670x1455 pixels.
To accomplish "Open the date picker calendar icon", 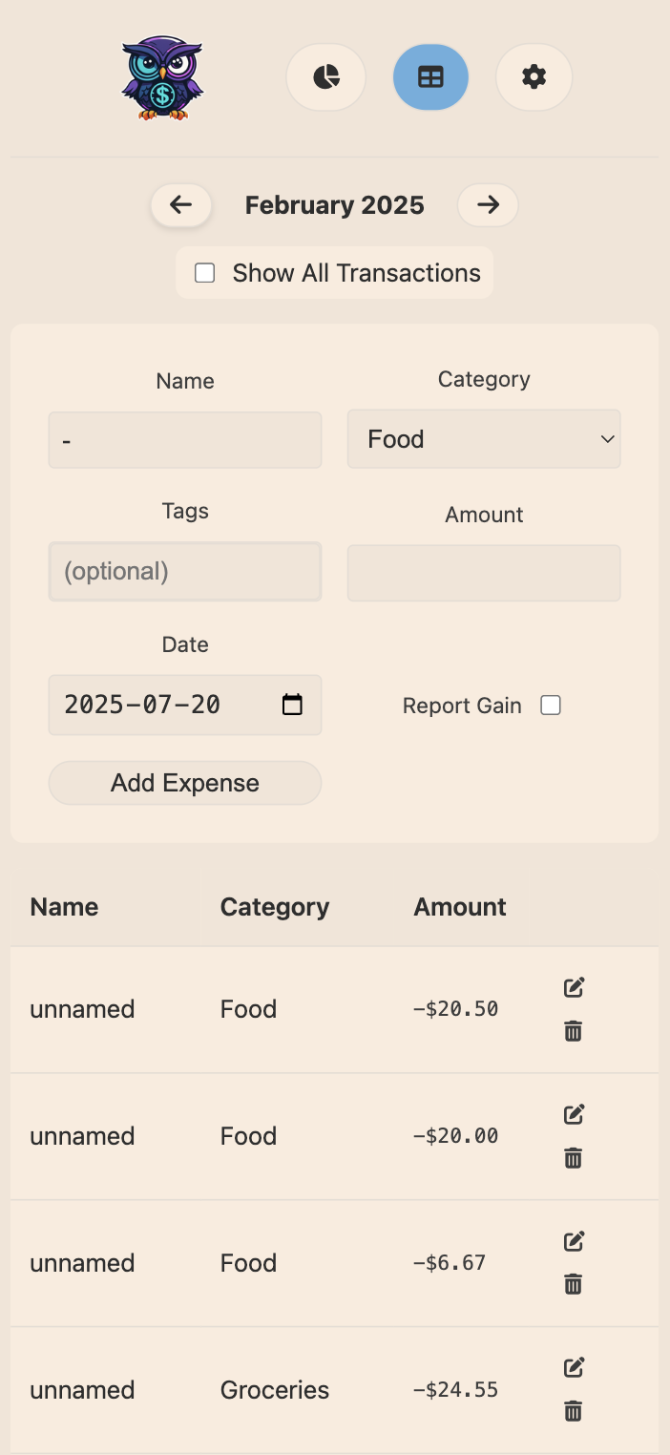I will pyautogui.click(x=292, y=706).
